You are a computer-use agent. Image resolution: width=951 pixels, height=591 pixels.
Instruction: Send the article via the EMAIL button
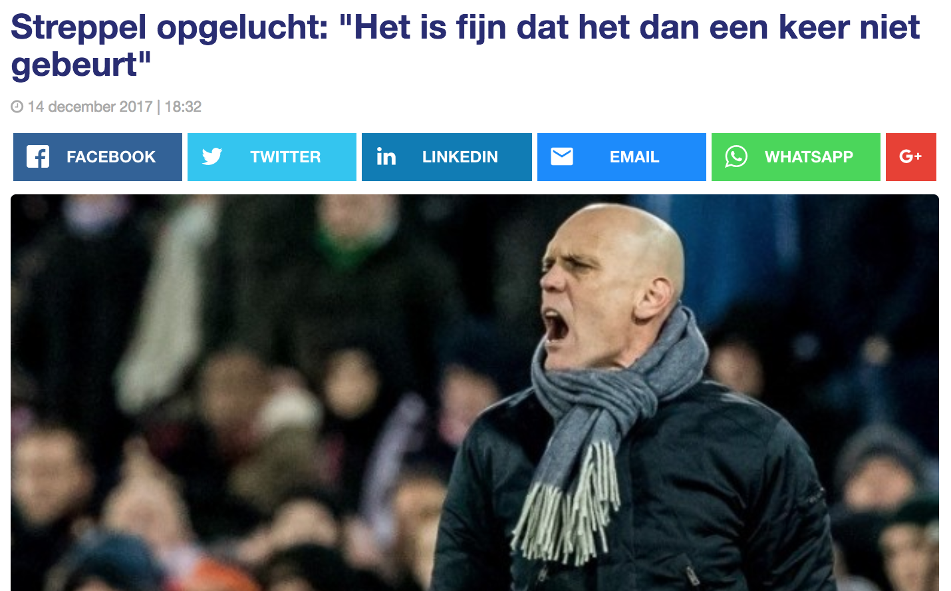[x=622, y=157]
